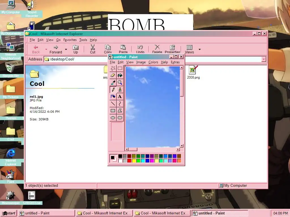Image resolution: width=290 pixels, height=217 pixels.
Task: Open the Address bar dropdown arrow
Action: click(x=264, y=59)
